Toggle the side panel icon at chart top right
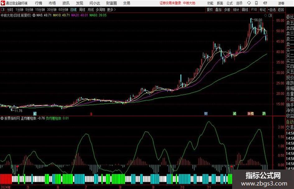Viewport: 294px width, 189px height. (270, 16)
